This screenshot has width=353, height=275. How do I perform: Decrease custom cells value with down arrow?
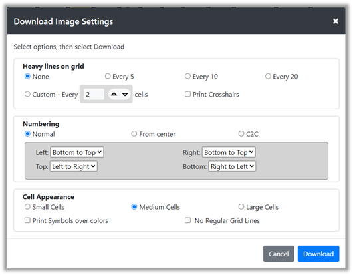125,94
